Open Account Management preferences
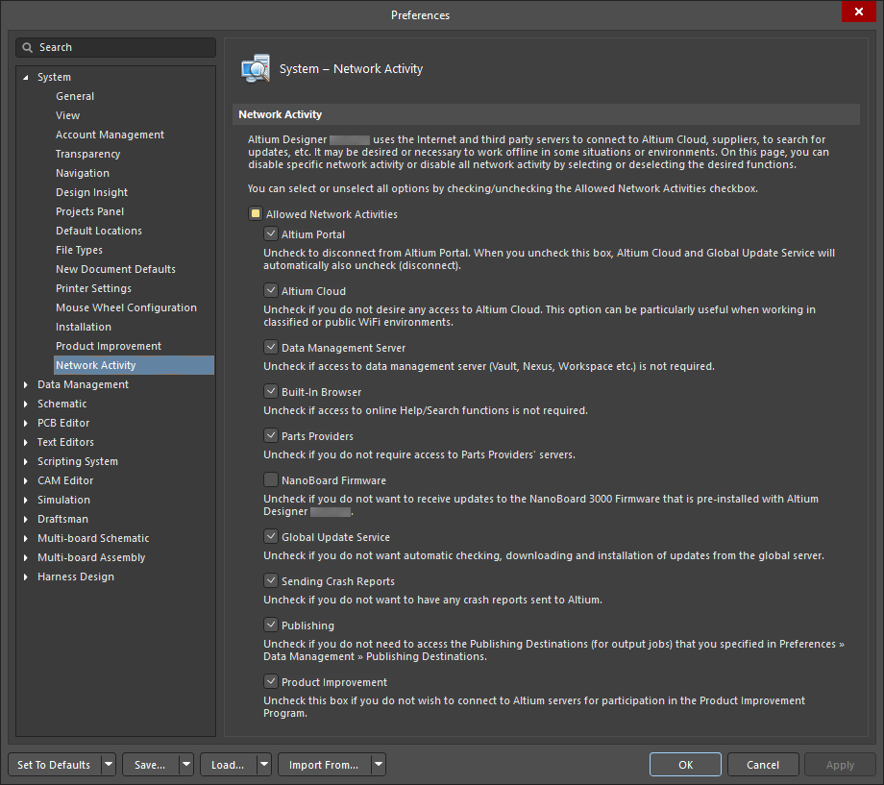This screenshot has height=785, width=884. click(x=110, y=135)
